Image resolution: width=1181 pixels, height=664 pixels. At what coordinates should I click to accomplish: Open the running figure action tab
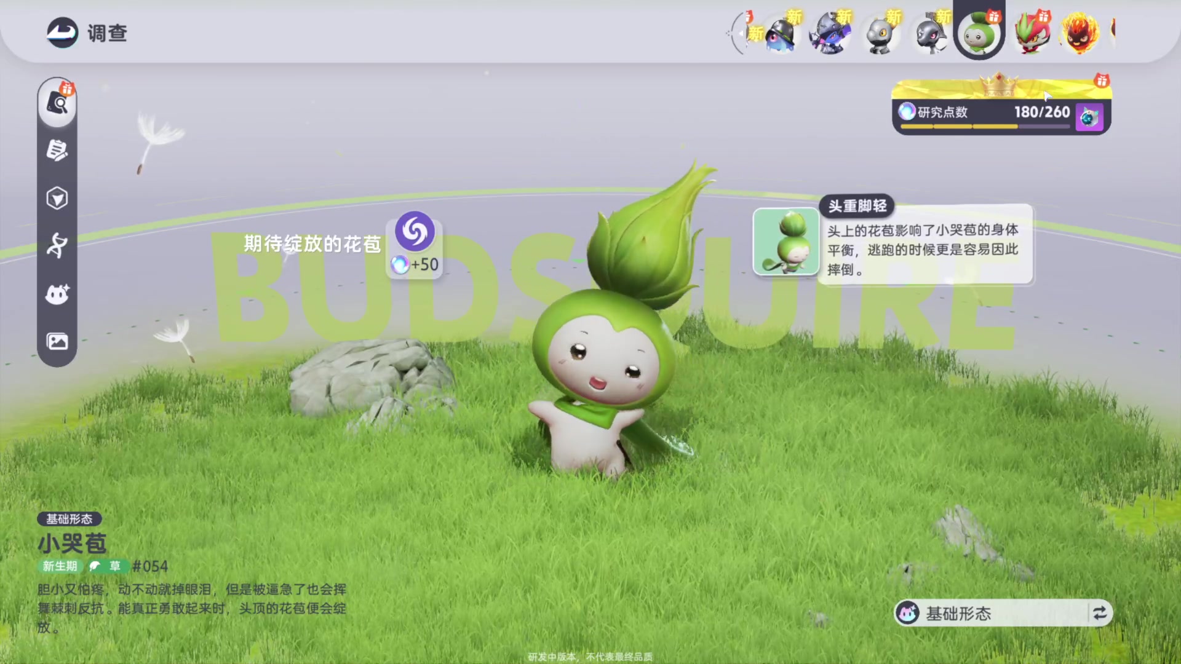point(57,246)
